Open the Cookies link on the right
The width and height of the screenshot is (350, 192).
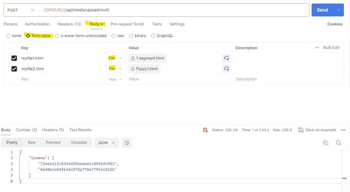[x=335, y=24]
